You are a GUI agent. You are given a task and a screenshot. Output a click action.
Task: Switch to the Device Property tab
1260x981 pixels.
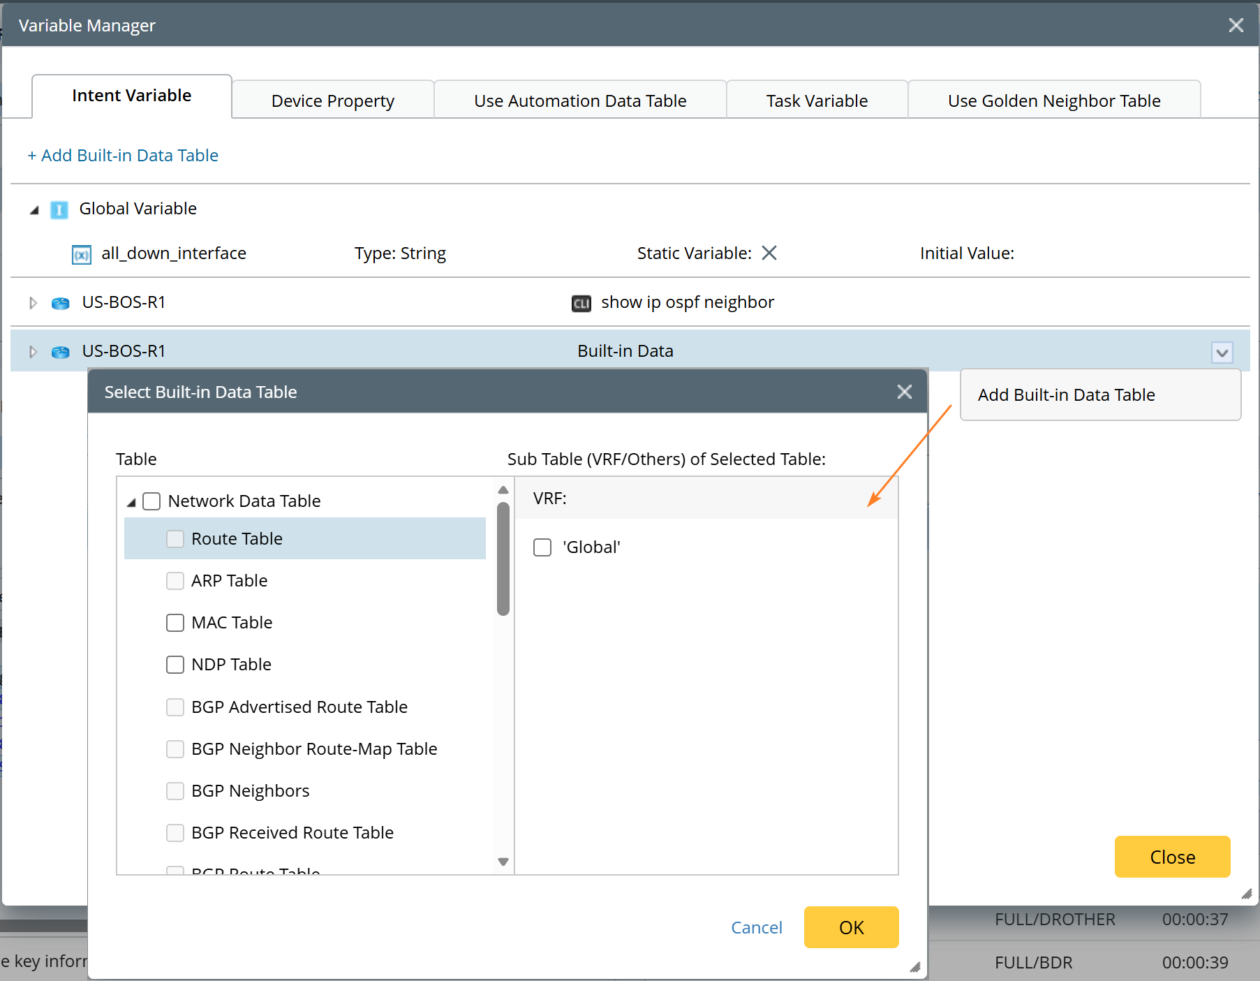coord(332,101)
